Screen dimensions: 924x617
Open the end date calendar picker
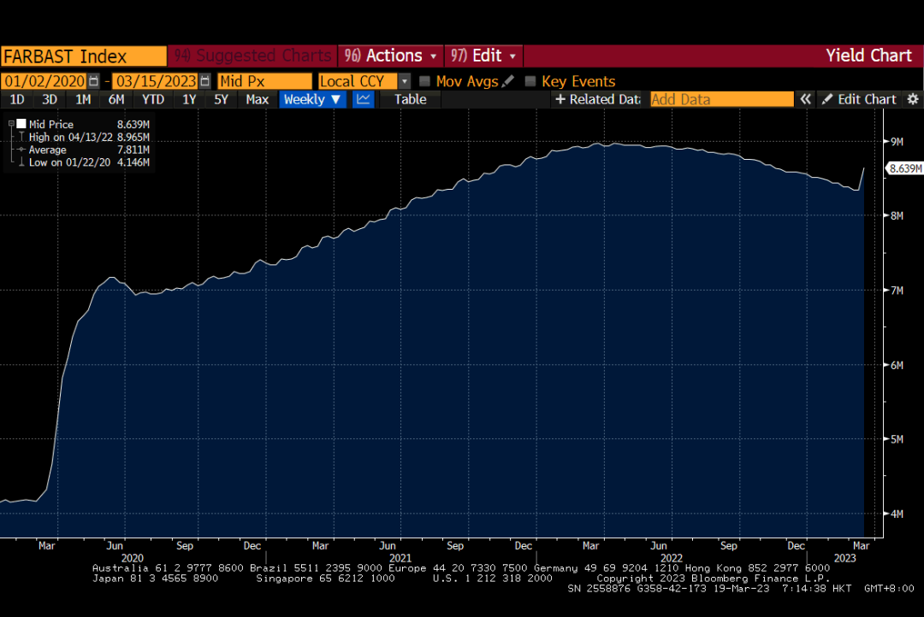(204, 81)
